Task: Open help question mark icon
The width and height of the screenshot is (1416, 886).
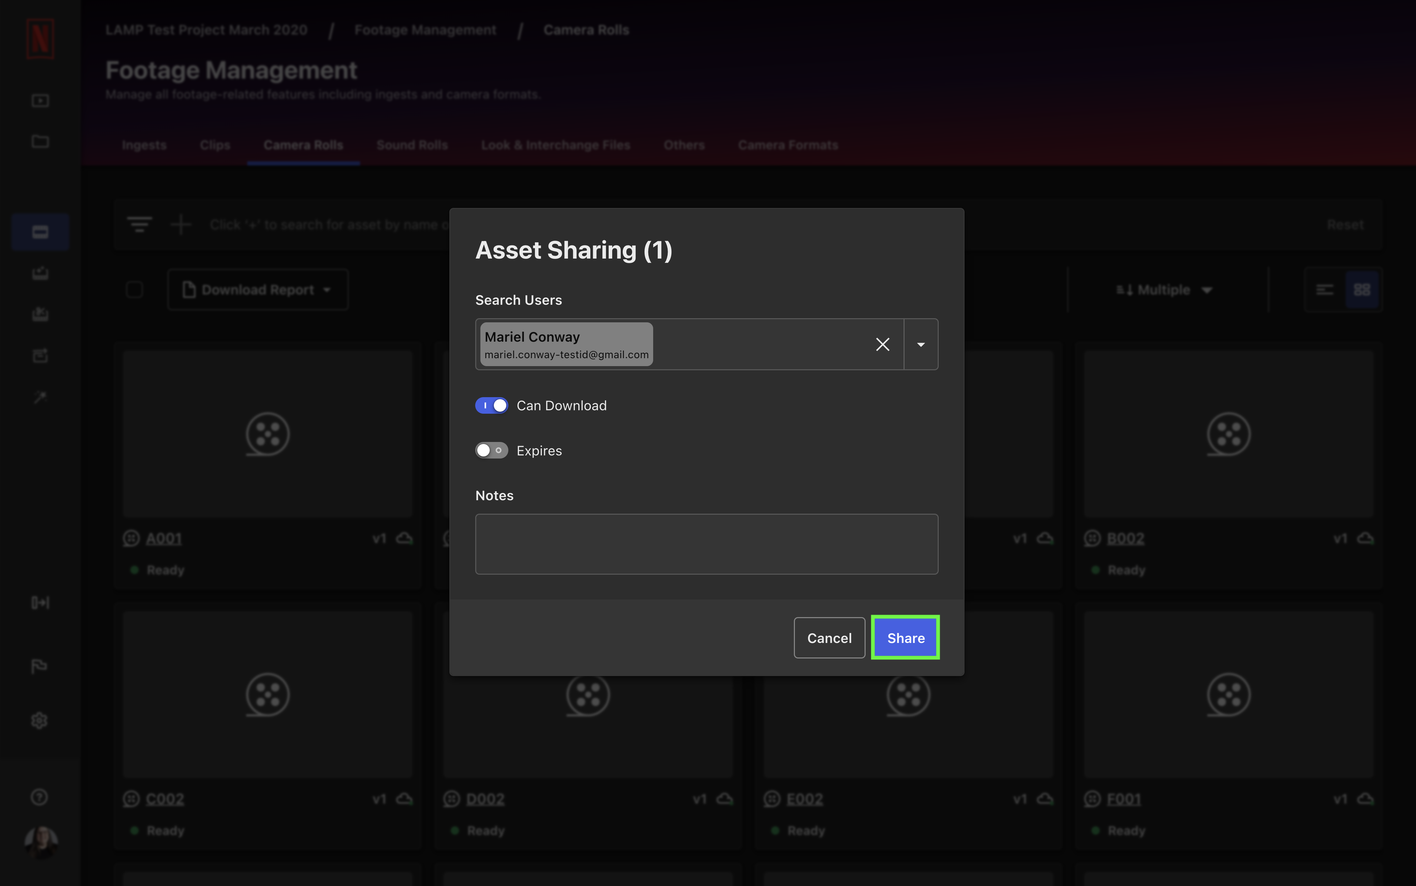Action: 39,797
